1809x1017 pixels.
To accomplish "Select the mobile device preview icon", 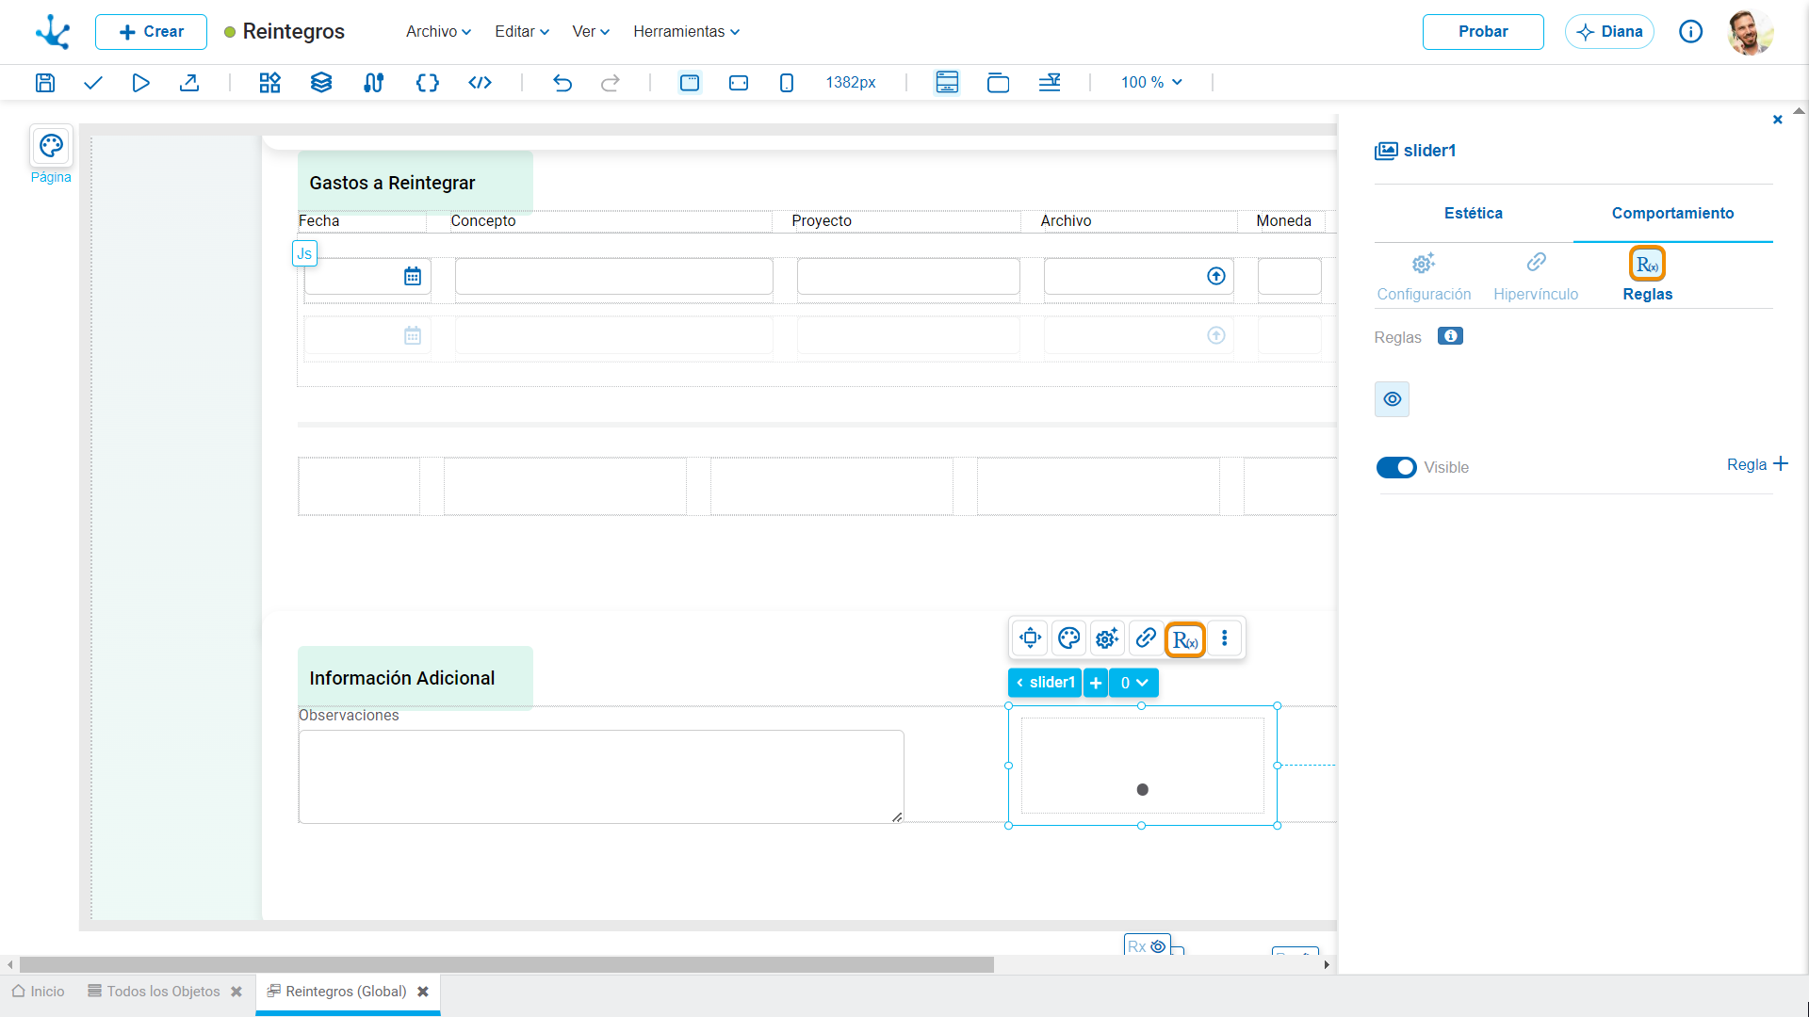I will pos(787,83).
